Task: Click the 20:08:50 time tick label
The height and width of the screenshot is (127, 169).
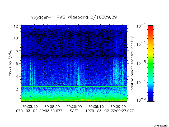Action: point(52,107)
